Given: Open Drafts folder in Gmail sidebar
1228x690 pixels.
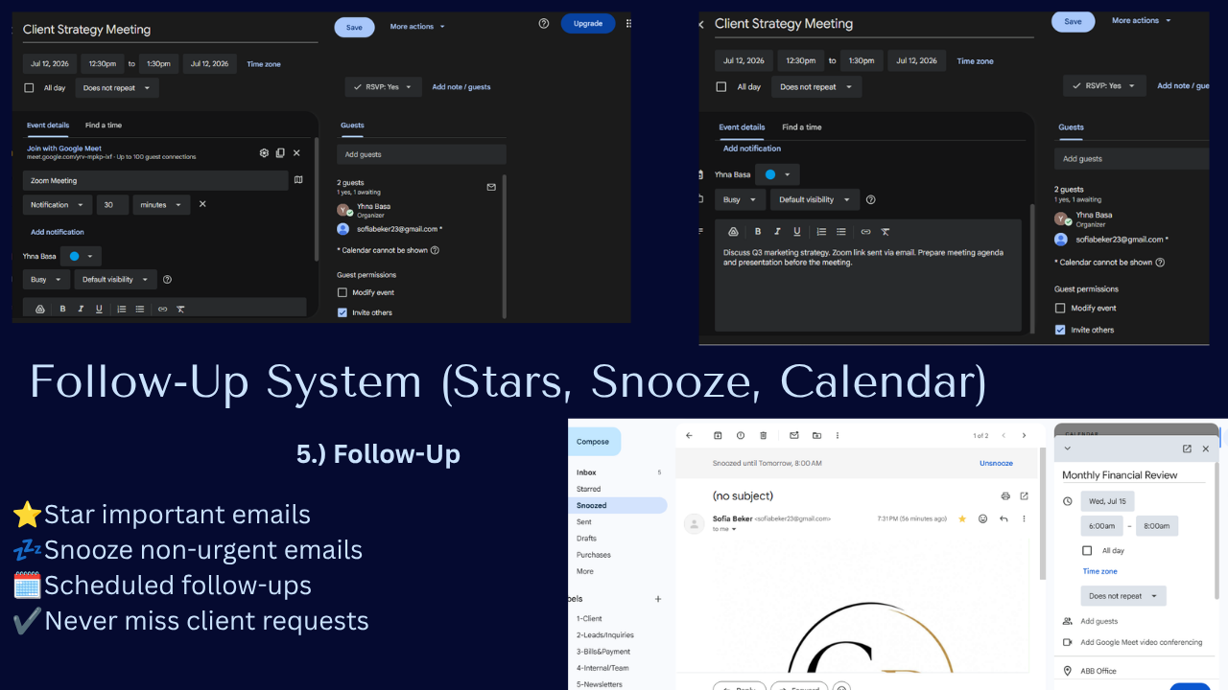Looking at the screenshot, I should tap(586, 539).
